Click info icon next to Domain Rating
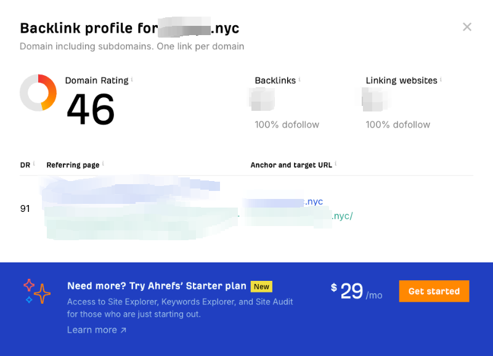493x356 pixels. 132,79
